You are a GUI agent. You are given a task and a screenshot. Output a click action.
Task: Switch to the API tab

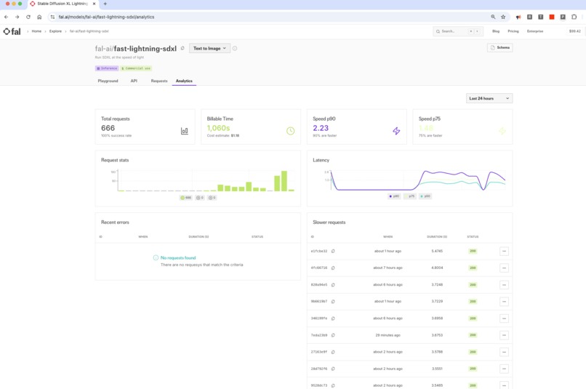point(134,81)
